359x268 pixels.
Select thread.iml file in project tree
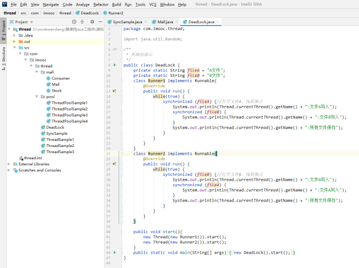[33, 157]
